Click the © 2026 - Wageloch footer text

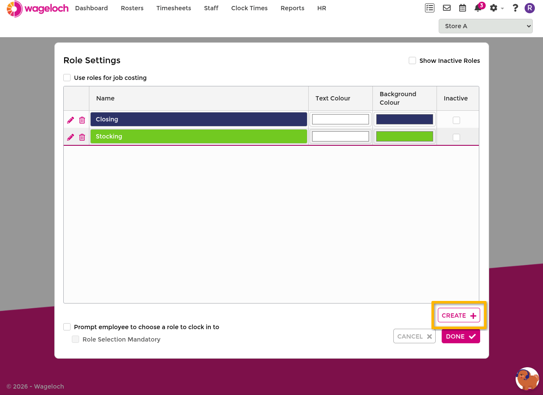[35, 386]
